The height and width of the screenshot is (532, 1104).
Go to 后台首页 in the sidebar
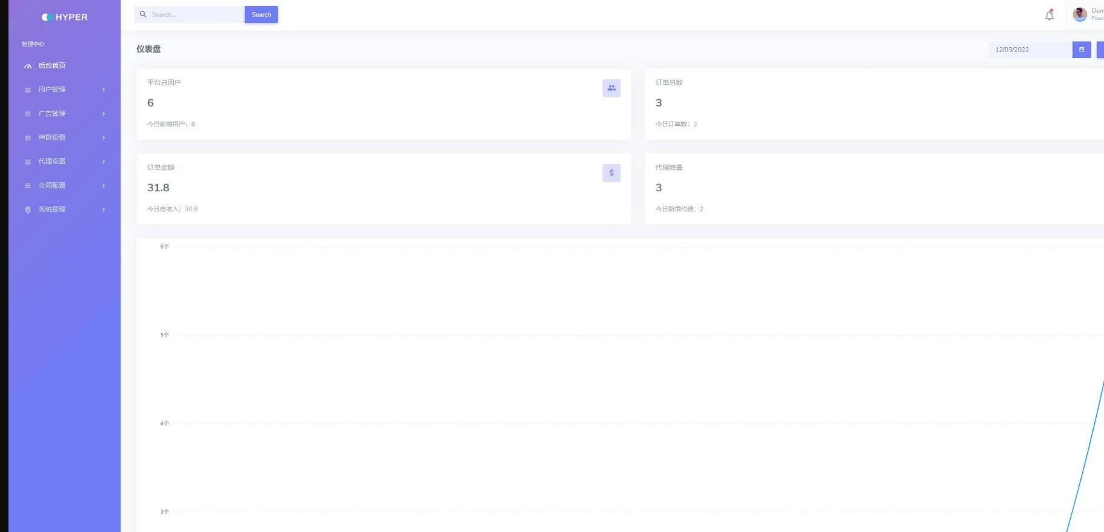click(x=52, y=65)
